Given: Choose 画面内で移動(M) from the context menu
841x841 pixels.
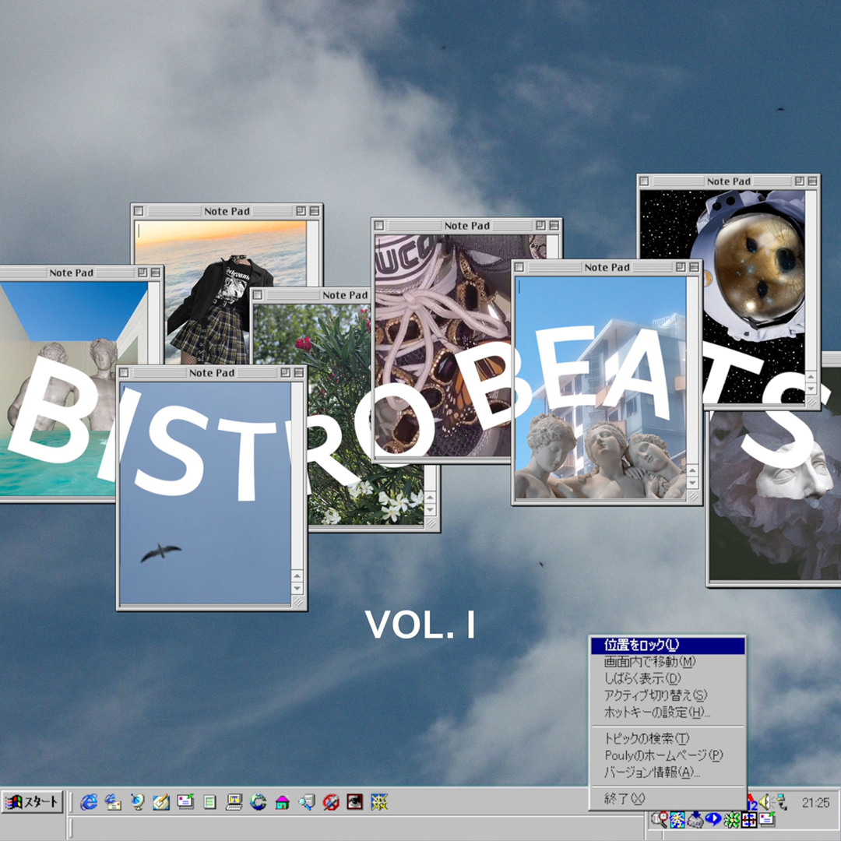Looking at the screenshot, I should [x=667, y=662].
